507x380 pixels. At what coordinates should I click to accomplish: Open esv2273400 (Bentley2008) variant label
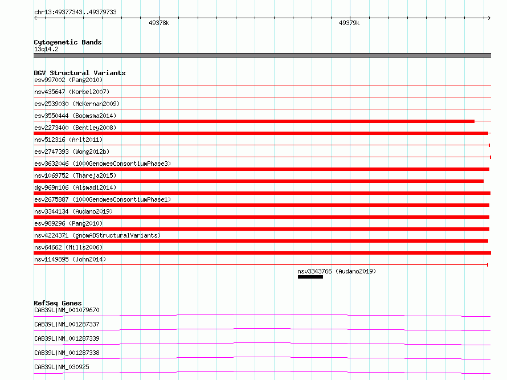tap(75, 128)
